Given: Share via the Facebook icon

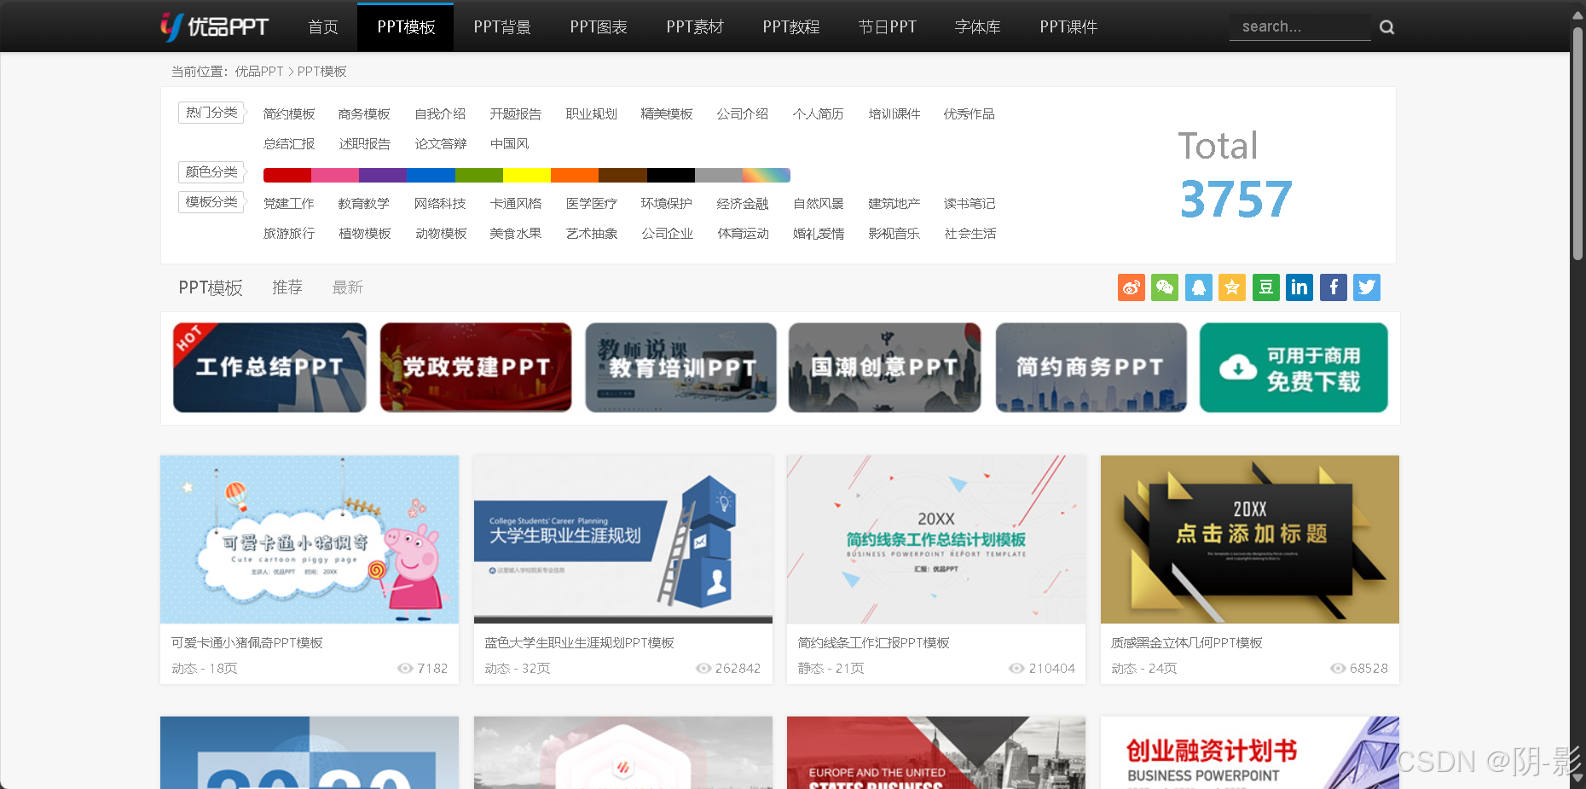Looking at the screenshot, I should coord(1334,287).
